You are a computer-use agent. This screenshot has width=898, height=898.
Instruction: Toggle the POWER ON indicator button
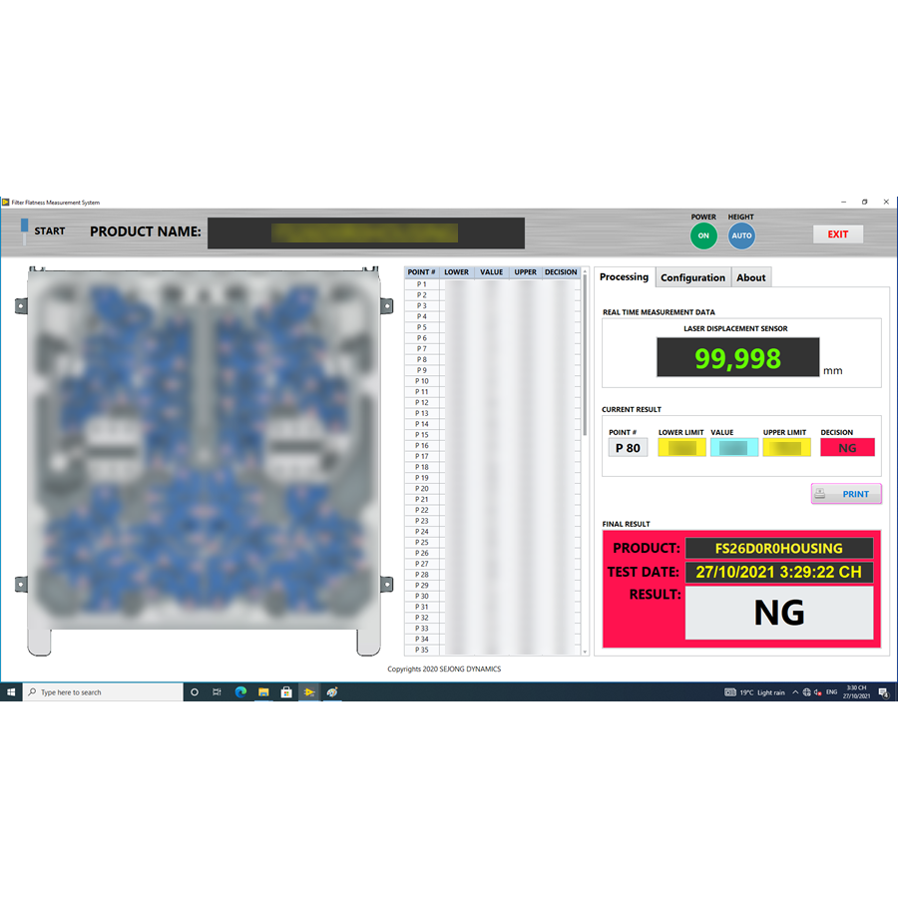point(703,235)
